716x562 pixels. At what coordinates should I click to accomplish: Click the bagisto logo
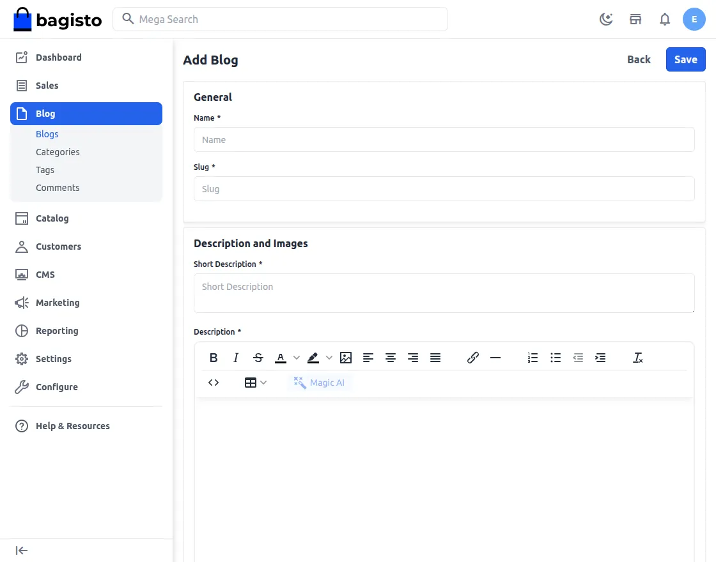pyautogui.click(x=58, y=19)
